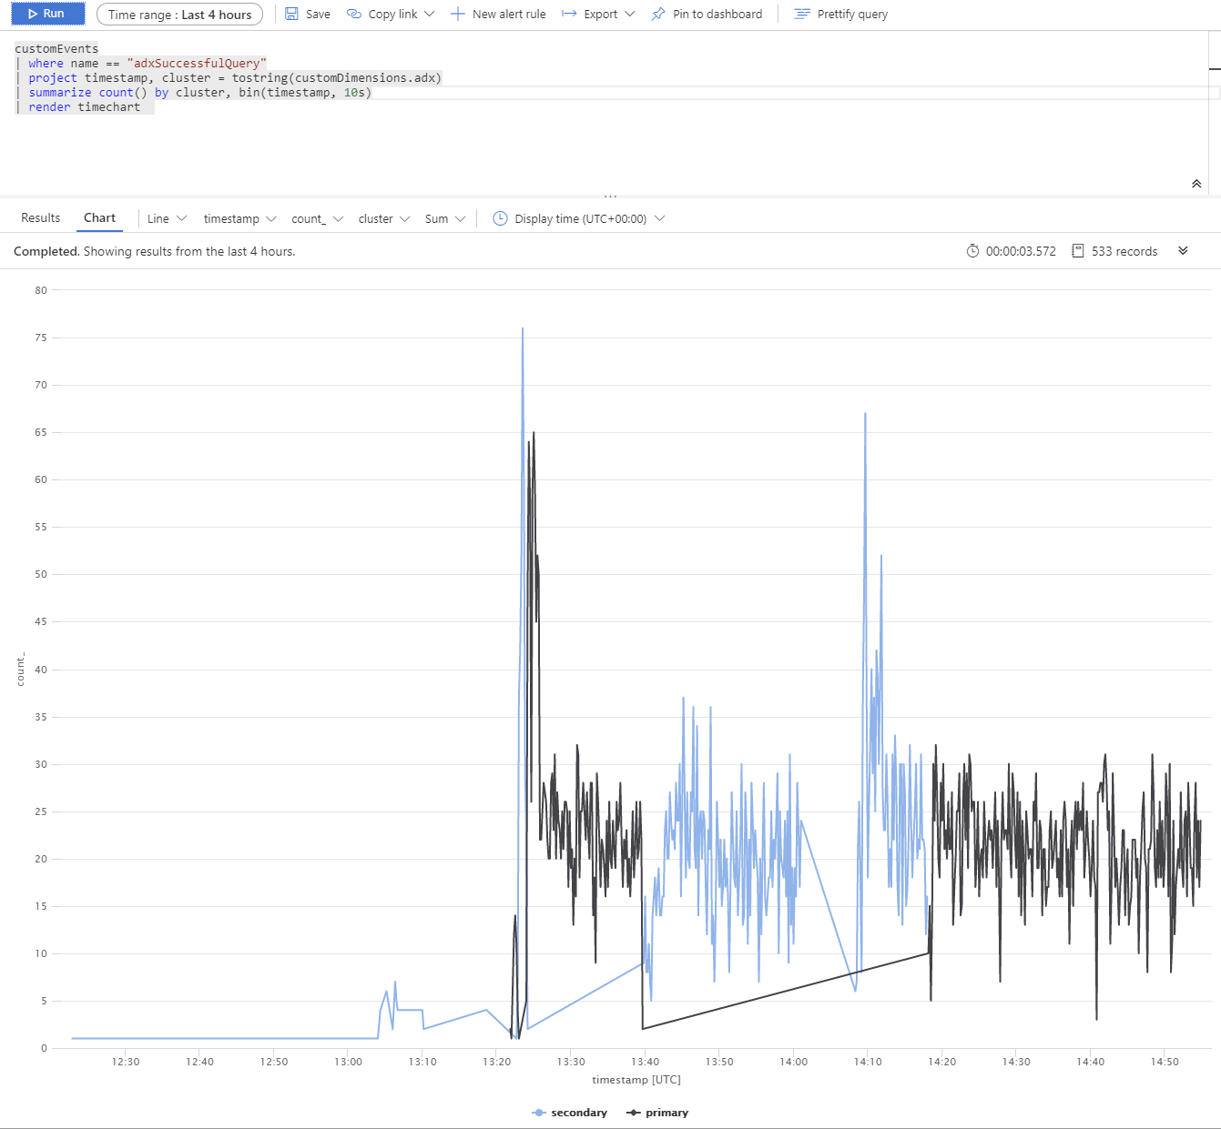
Task: Toggle the secondary series in legend
Action: pos(570,1113)
